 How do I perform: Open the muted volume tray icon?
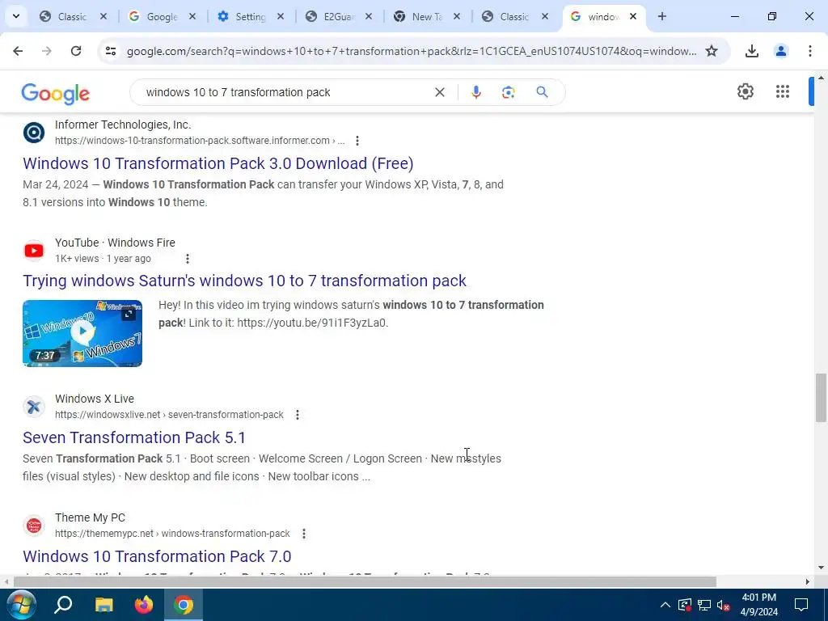click(x=724, y=605)
